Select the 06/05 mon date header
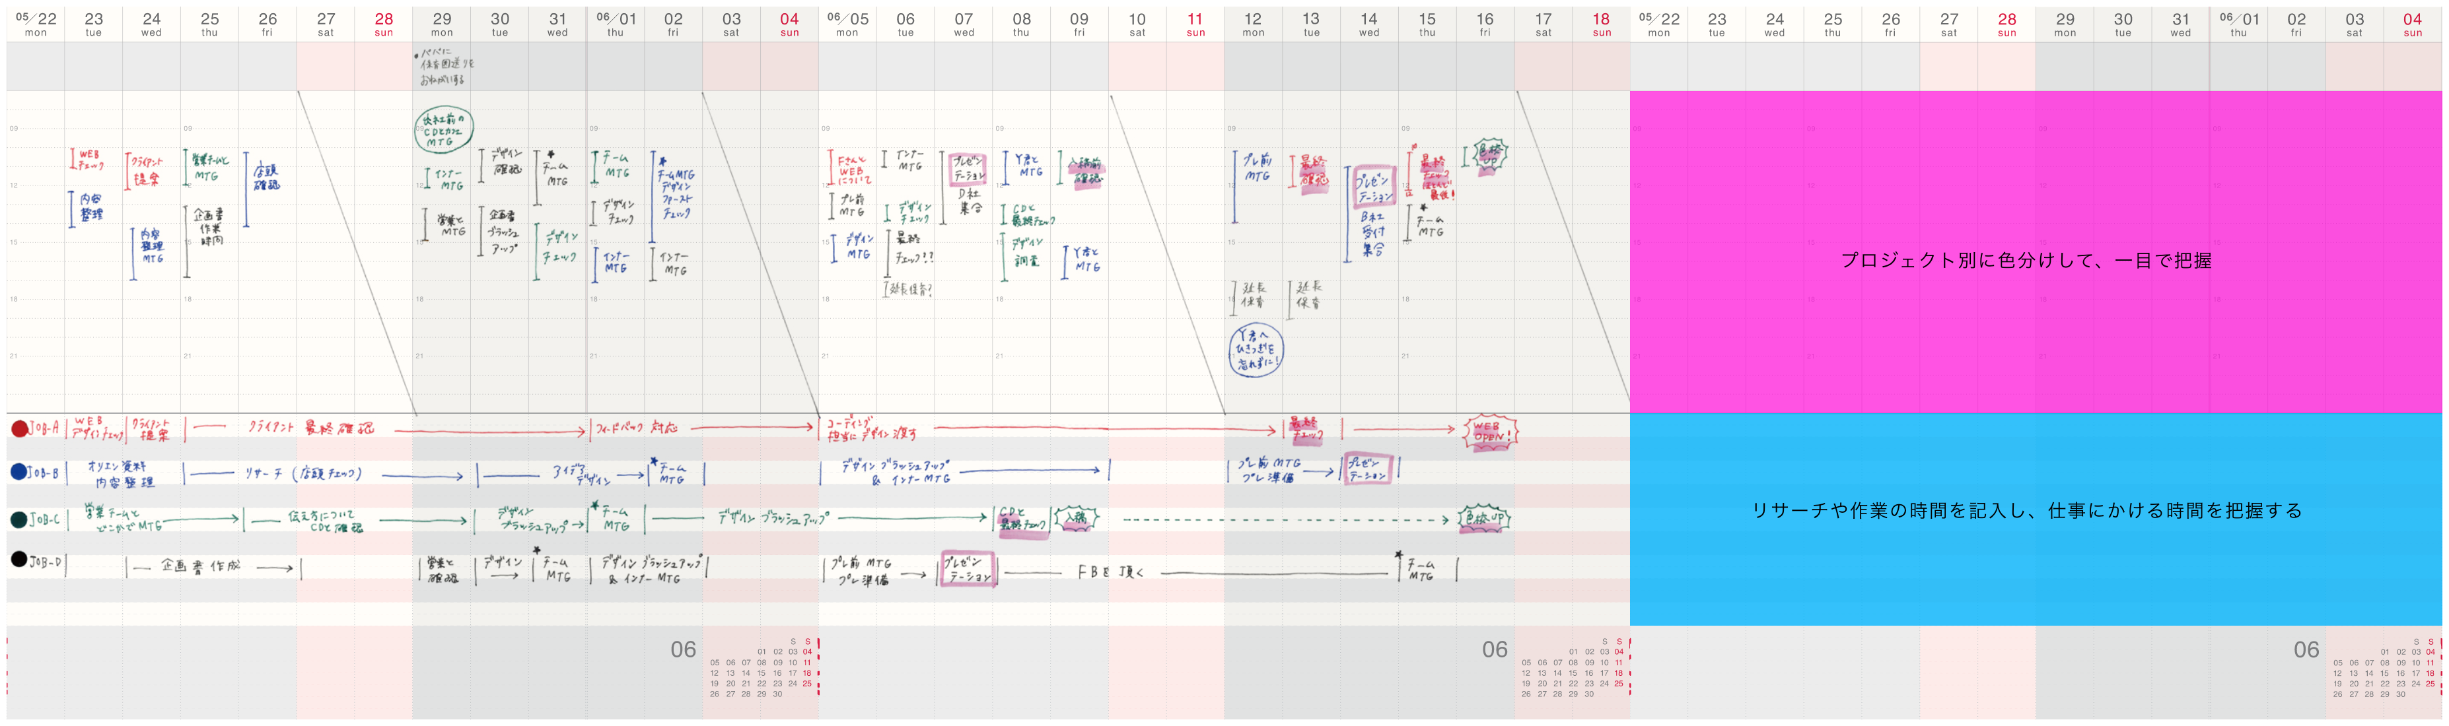This screenshot has height=726, width=2449. pos(847,24)
